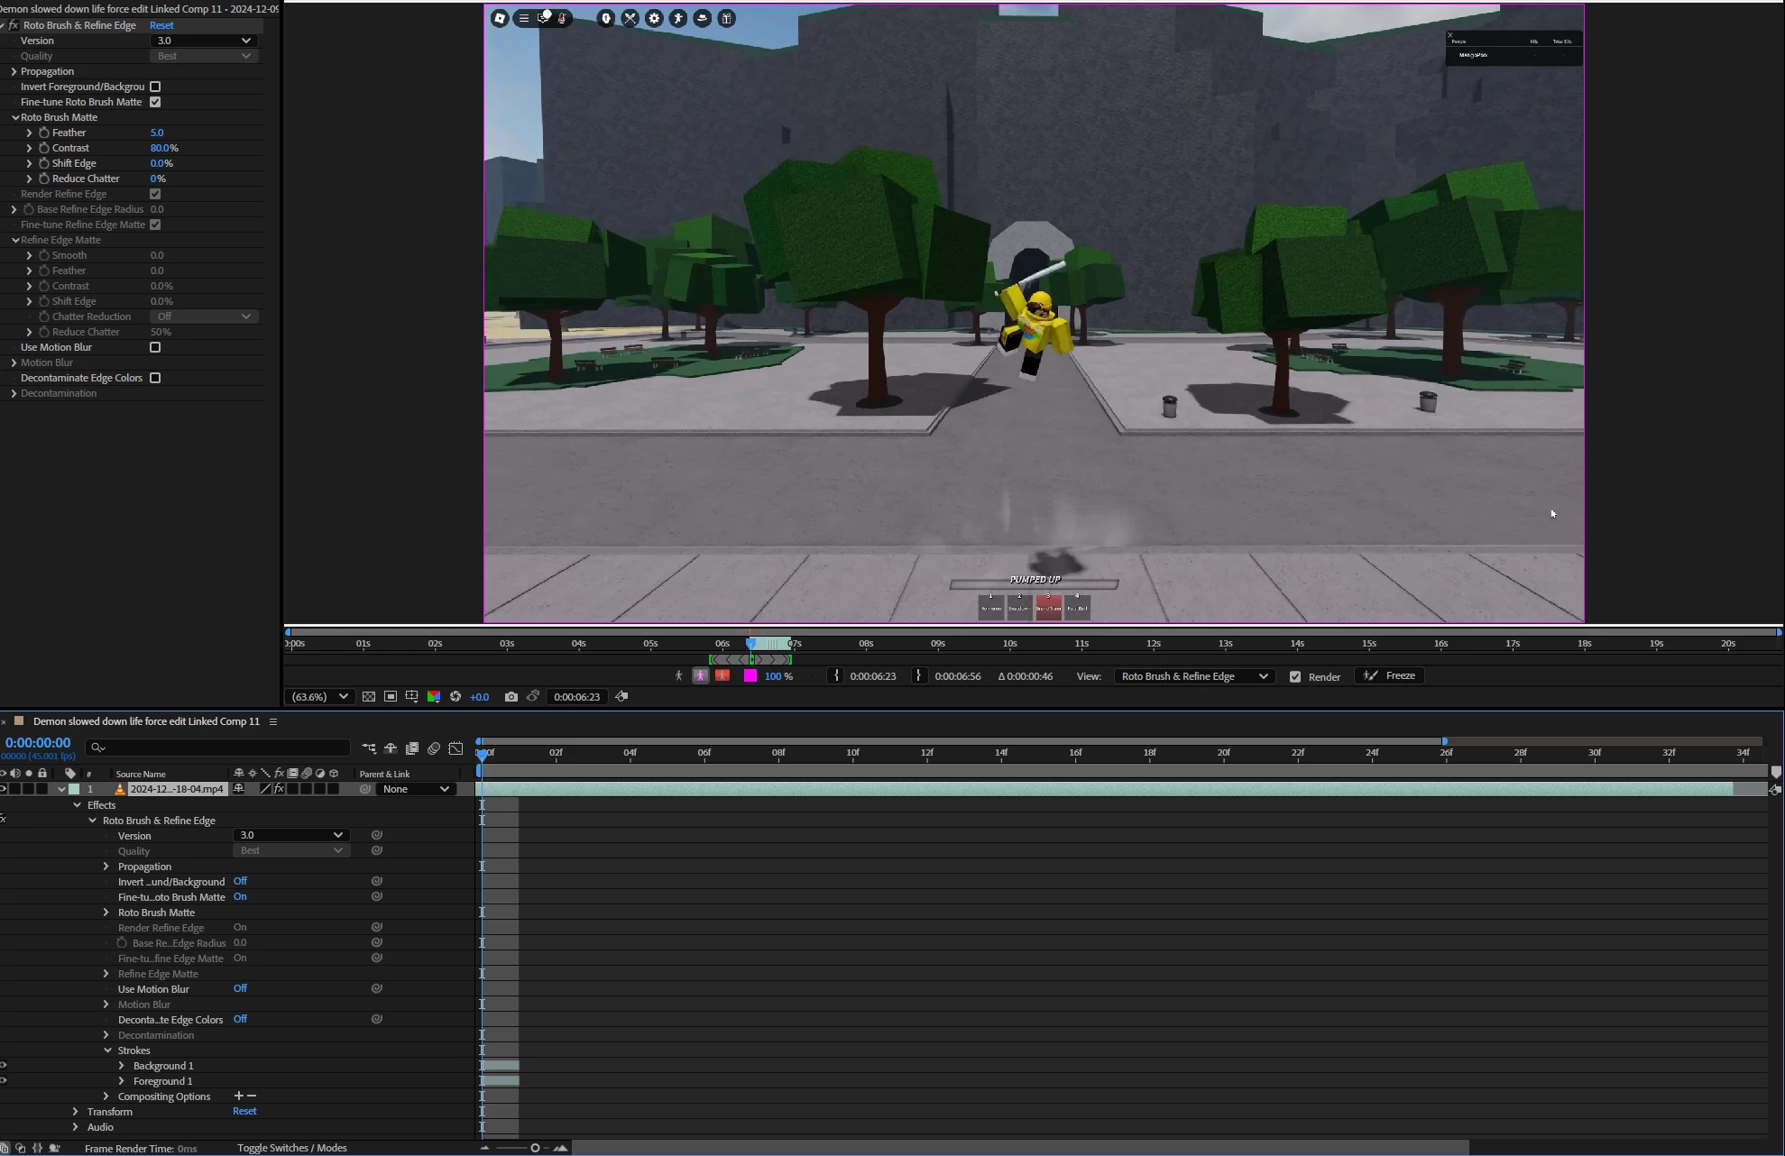The height and width of the screenshot is (1156, 1785).
Task: Open the magnification ratio dropdown
Action: tap(318, 696)
